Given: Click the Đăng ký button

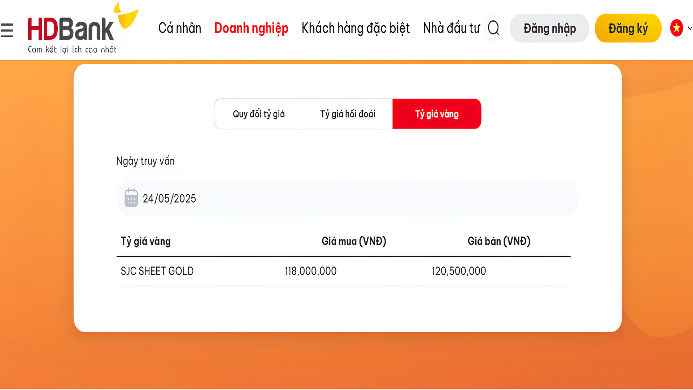Looking at the screenshot, I should [x=628, y=28].
